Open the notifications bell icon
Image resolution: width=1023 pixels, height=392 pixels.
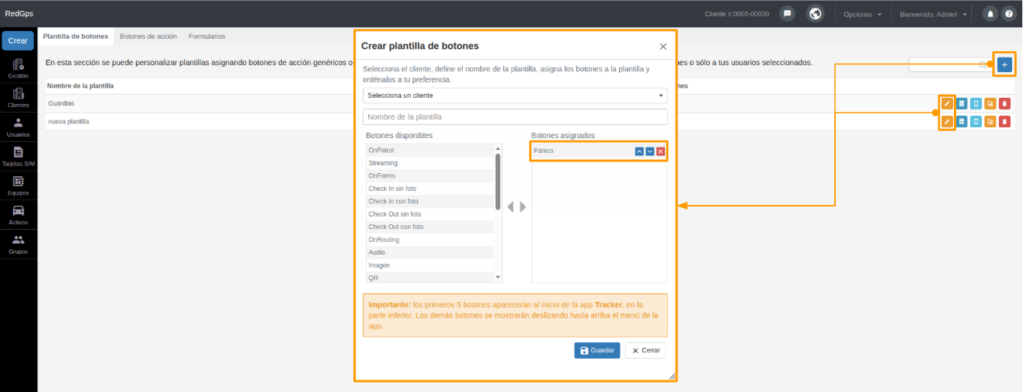990,14
